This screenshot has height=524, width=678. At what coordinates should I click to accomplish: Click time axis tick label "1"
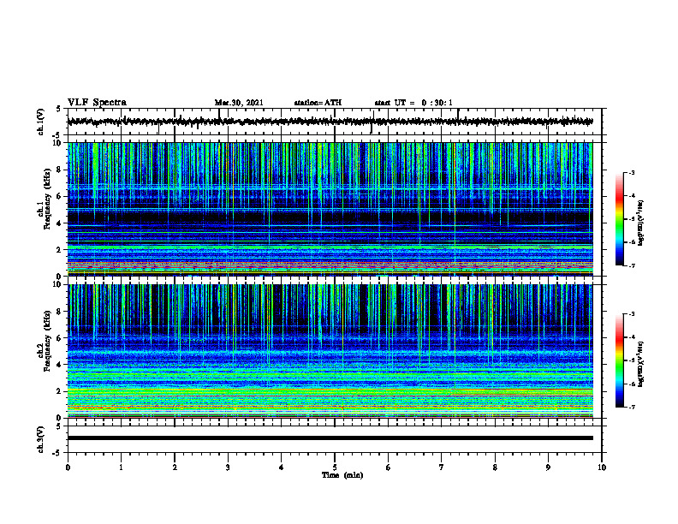(x=121, y=467)
